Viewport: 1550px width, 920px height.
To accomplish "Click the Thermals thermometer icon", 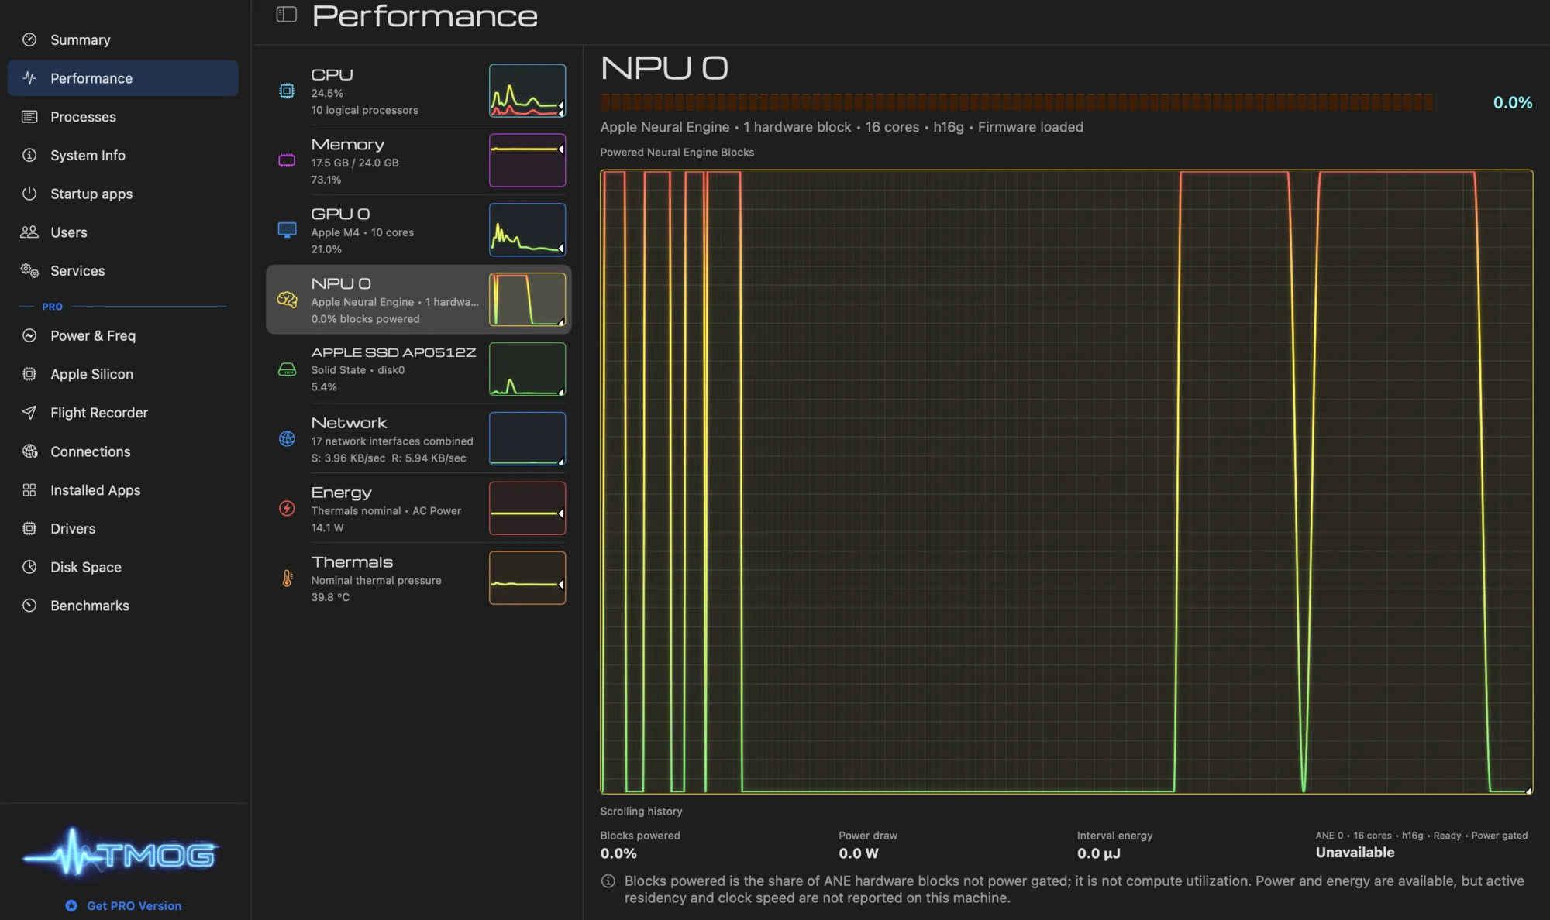I will pos(287,578).
